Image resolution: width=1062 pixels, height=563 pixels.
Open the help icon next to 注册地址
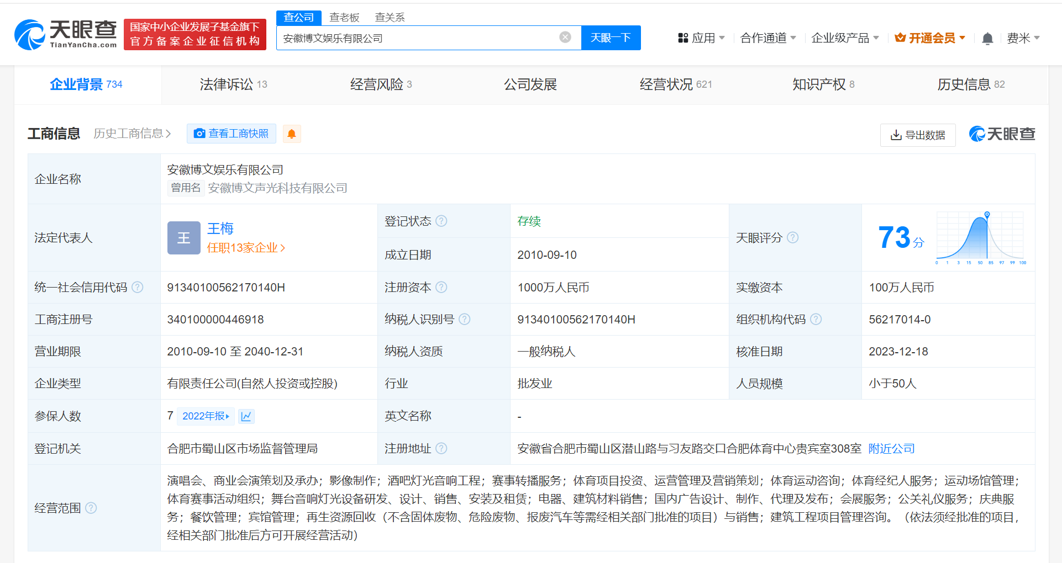pos(441,448)
